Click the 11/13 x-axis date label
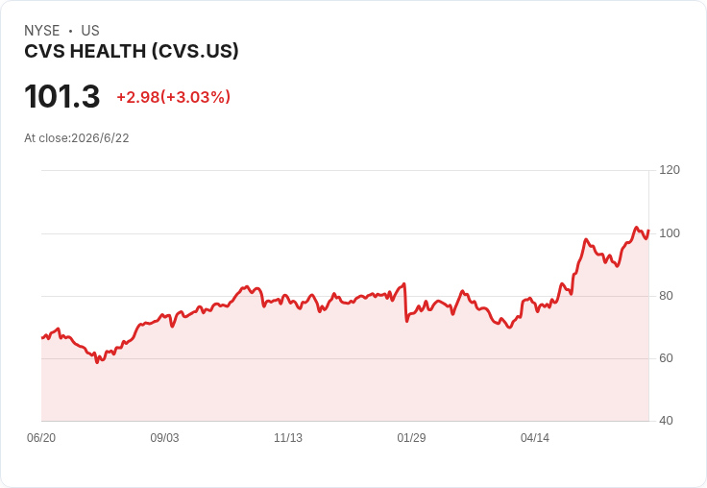 point(288,438)
